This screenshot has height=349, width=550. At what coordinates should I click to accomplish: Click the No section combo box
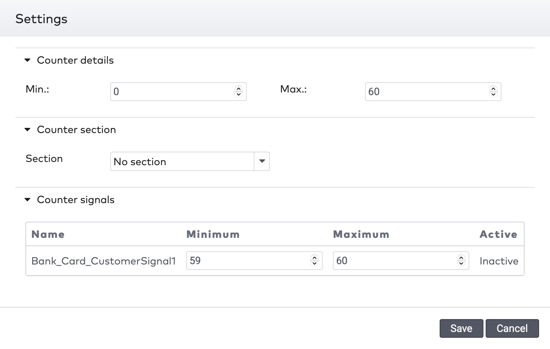pyautogui.click(x=182, y=161)
